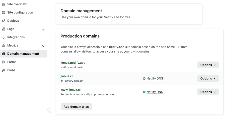Screen dimensions: 226x116
Task: Collapse the sidebar with the arrow button
Action: (x=49, y=111)
